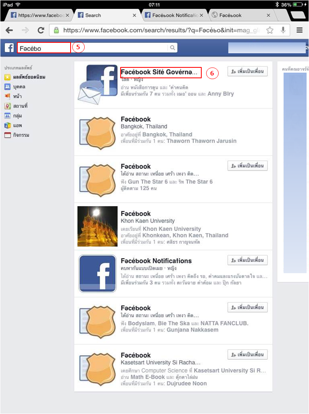Viewport: 309px width, 414px height.
Task: Open Facebook Site Governance envelope profile picture
Action: (98, 84)
